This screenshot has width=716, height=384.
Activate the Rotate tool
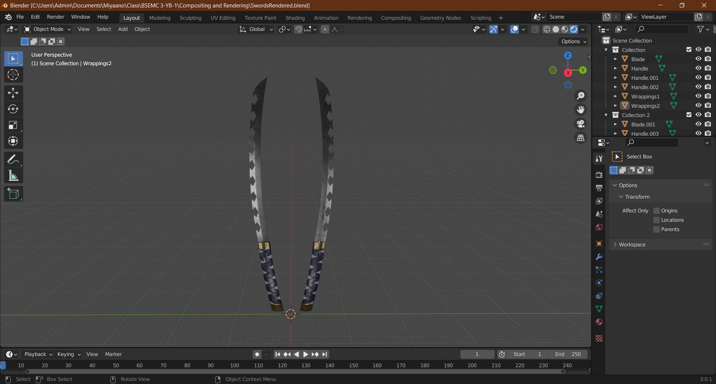click(x=13, y=109)
